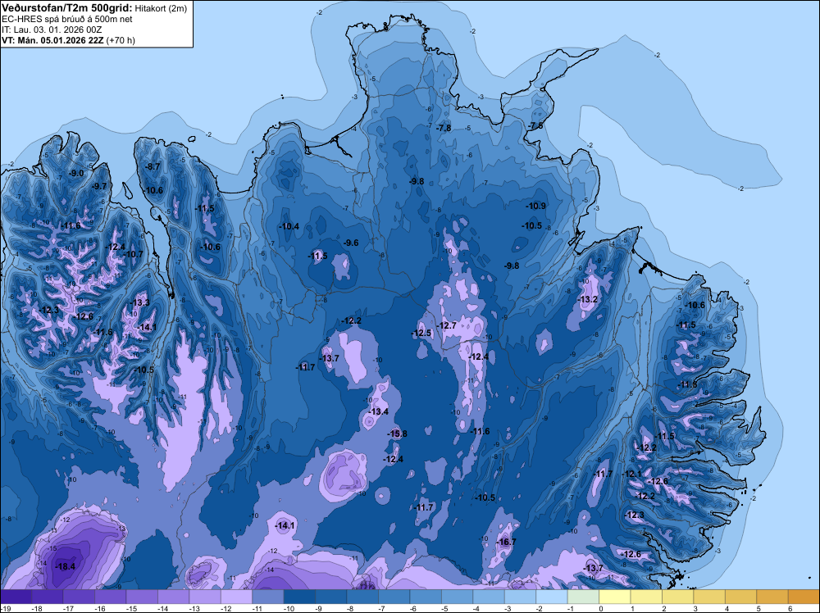Click the -19 darkest purple legend swatch
820x613 pixels.
click(x=16, y=597)
